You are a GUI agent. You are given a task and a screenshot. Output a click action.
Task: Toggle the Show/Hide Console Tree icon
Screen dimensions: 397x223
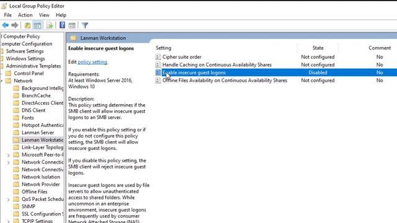click(x=37, y=25)
